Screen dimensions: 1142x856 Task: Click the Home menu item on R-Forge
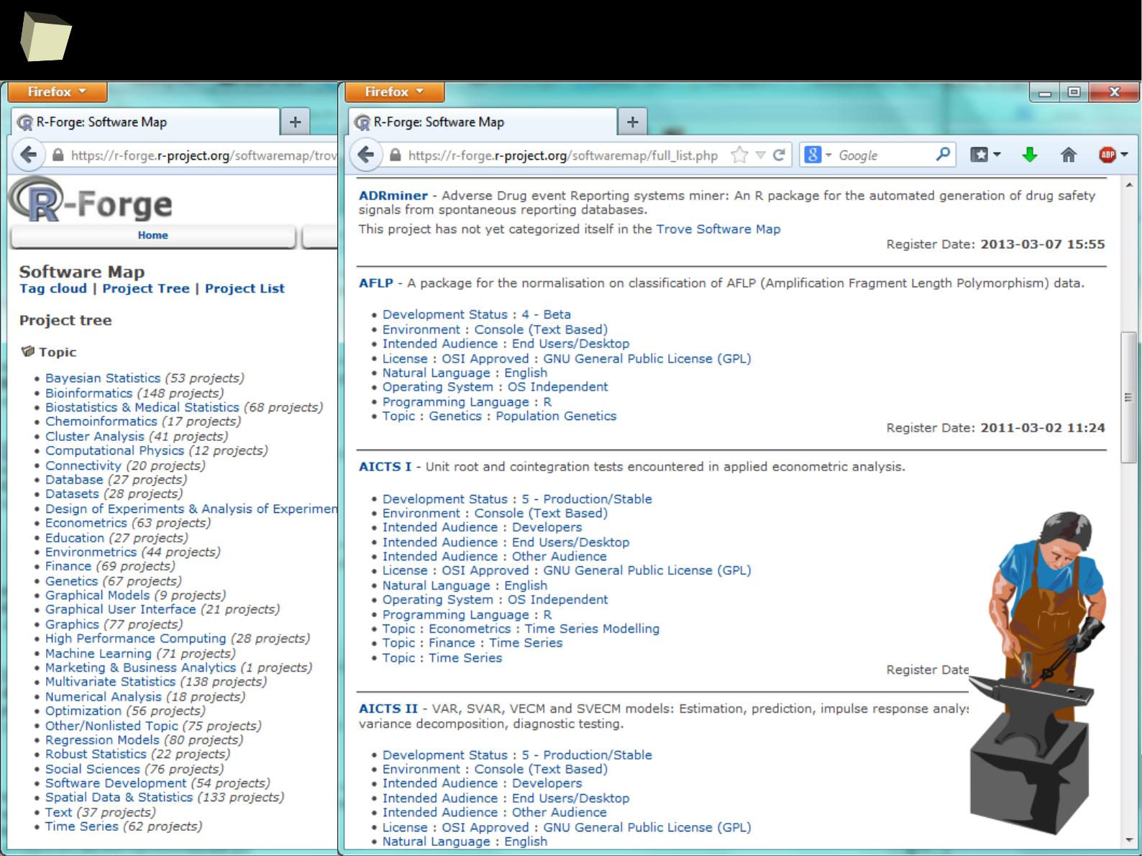pyautogui.click(x=152, y=235)
